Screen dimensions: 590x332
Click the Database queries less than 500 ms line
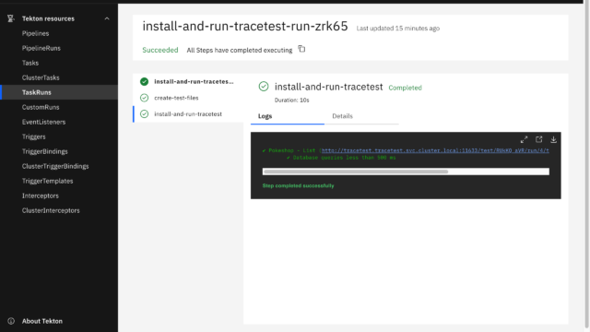pyautogui.click(x=341, y=158)
